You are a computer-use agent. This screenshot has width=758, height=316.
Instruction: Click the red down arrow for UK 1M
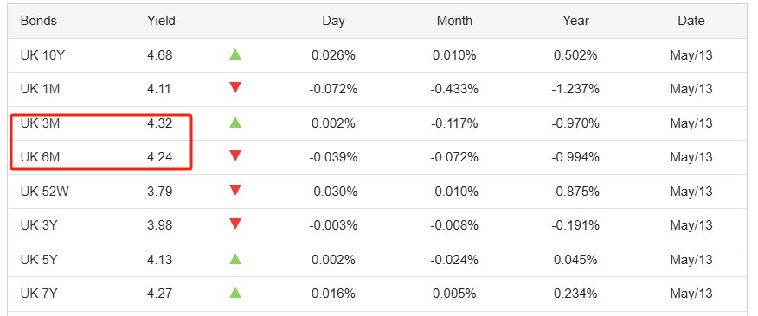pyautogui.click(x=235, y=88)
